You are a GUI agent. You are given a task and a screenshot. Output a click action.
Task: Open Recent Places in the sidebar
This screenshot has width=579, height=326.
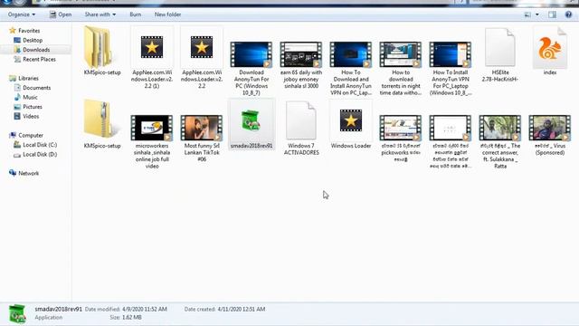coord(34,59)
